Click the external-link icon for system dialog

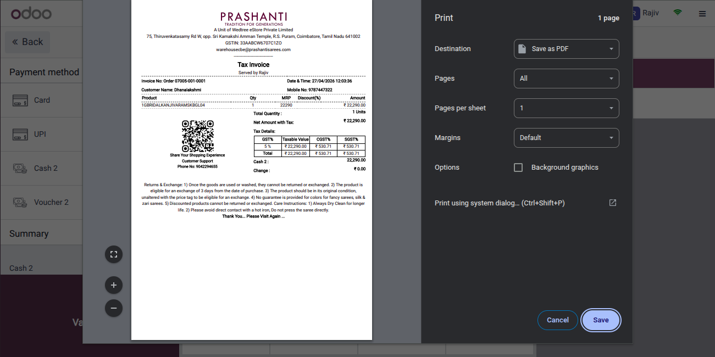pyautogui.click(x=613, y=203)
